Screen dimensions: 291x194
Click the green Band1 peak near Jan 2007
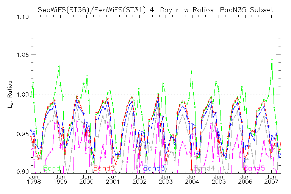[x=272, y=59]
